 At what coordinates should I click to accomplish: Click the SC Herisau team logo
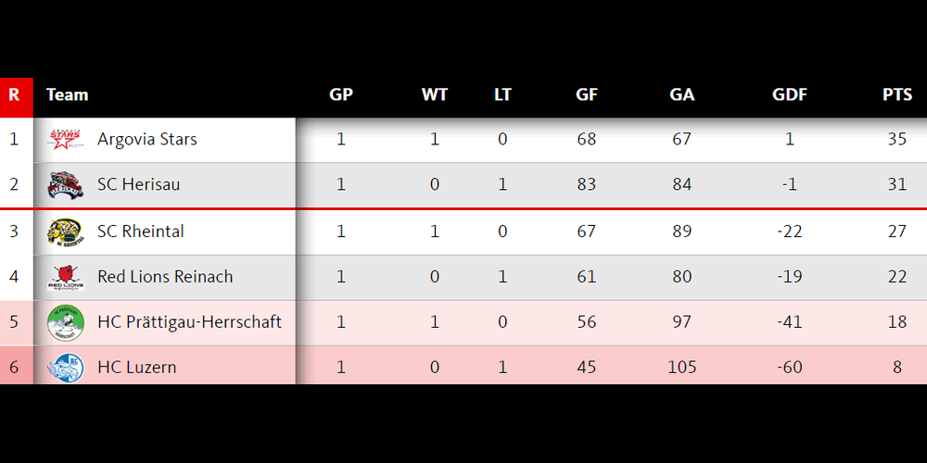(66, 185)
